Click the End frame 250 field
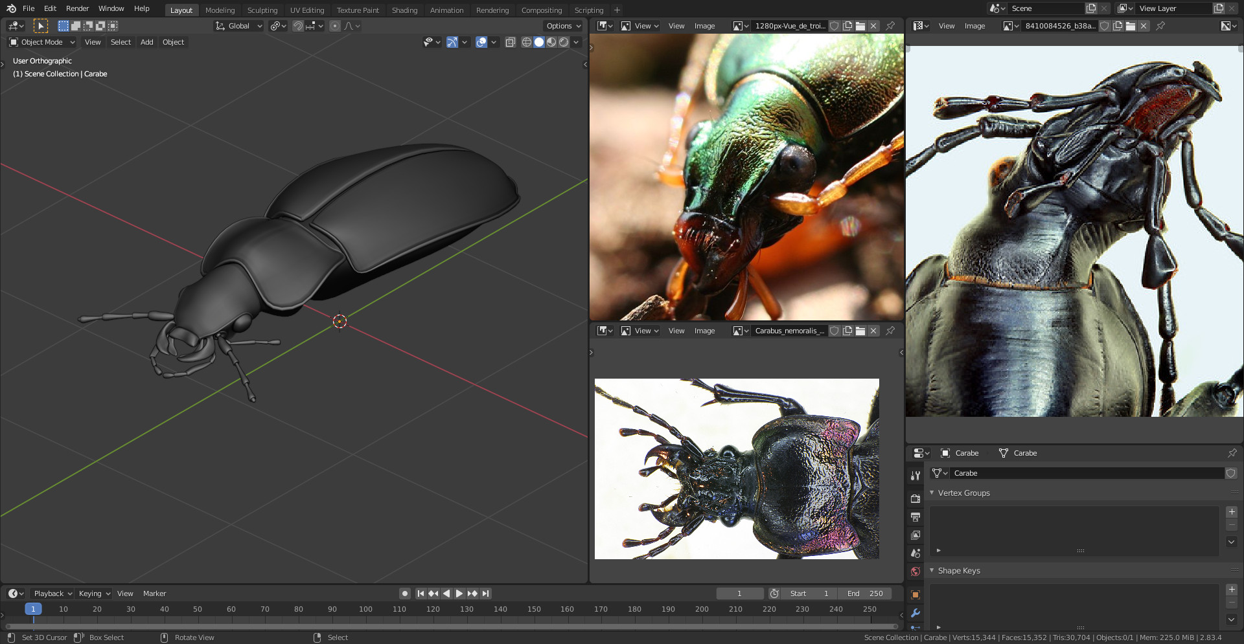The height and width of the screenshot is (644, 1244). 865,594
